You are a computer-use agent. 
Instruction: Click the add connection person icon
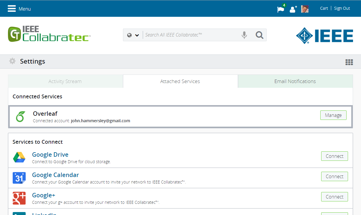point(293,9)
